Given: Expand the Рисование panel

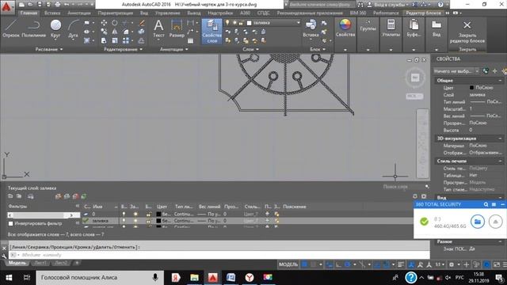Looking at the screenshot, I should point(49,49).
